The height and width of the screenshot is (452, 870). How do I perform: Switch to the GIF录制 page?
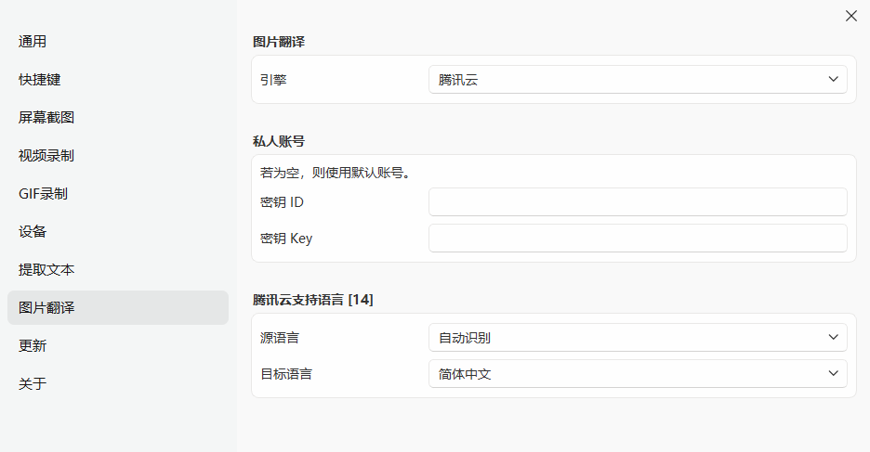point(43,194)
